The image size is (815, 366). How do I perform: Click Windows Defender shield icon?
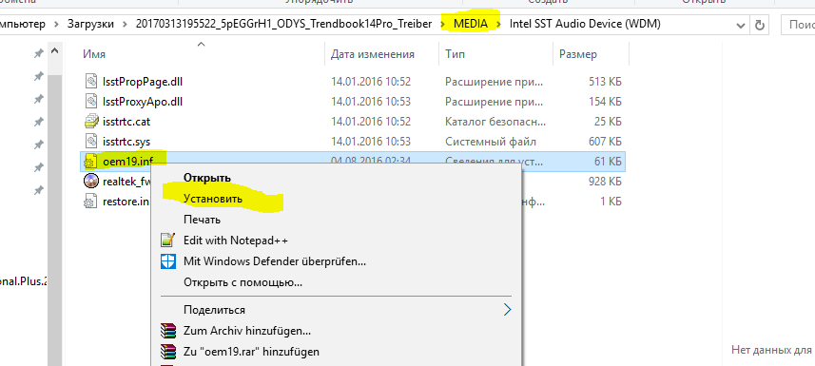[168, 261]
